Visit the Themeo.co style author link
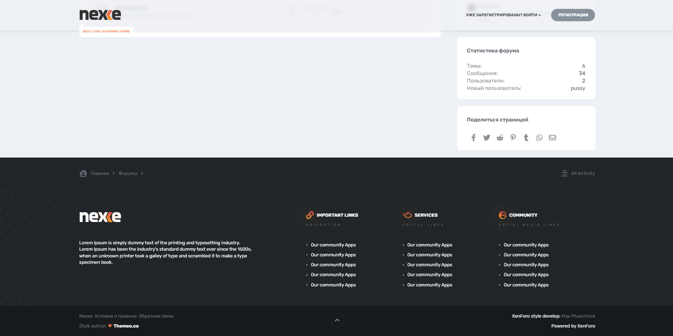The height and width of the screenshot is (336, 673). [x=126, y=326]
